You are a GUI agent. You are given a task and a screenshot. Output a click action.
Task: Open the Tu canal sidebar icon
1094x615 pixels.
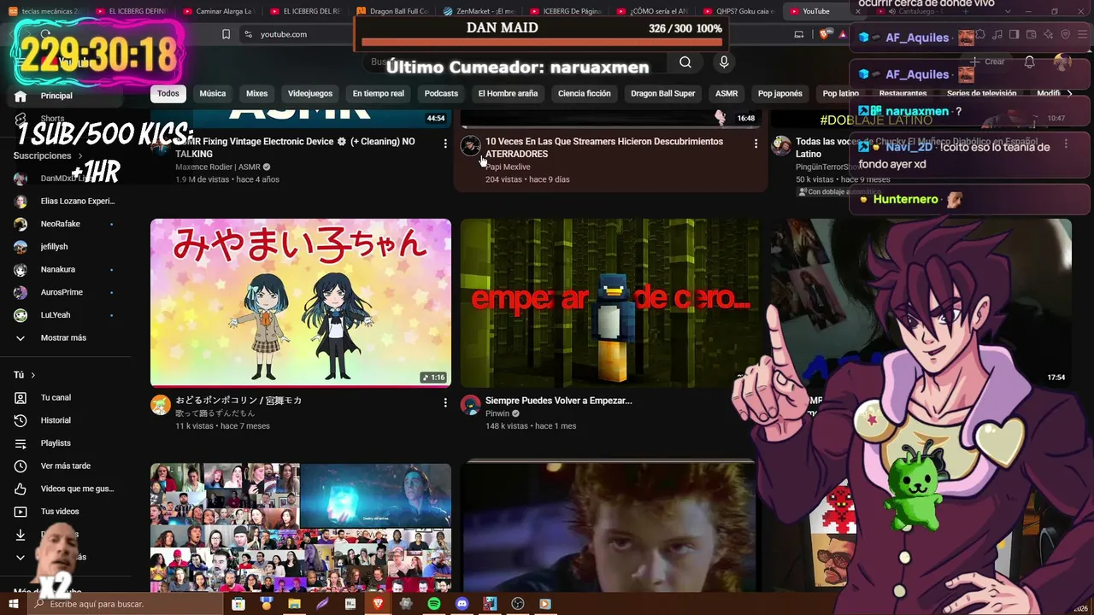point(21,397)
